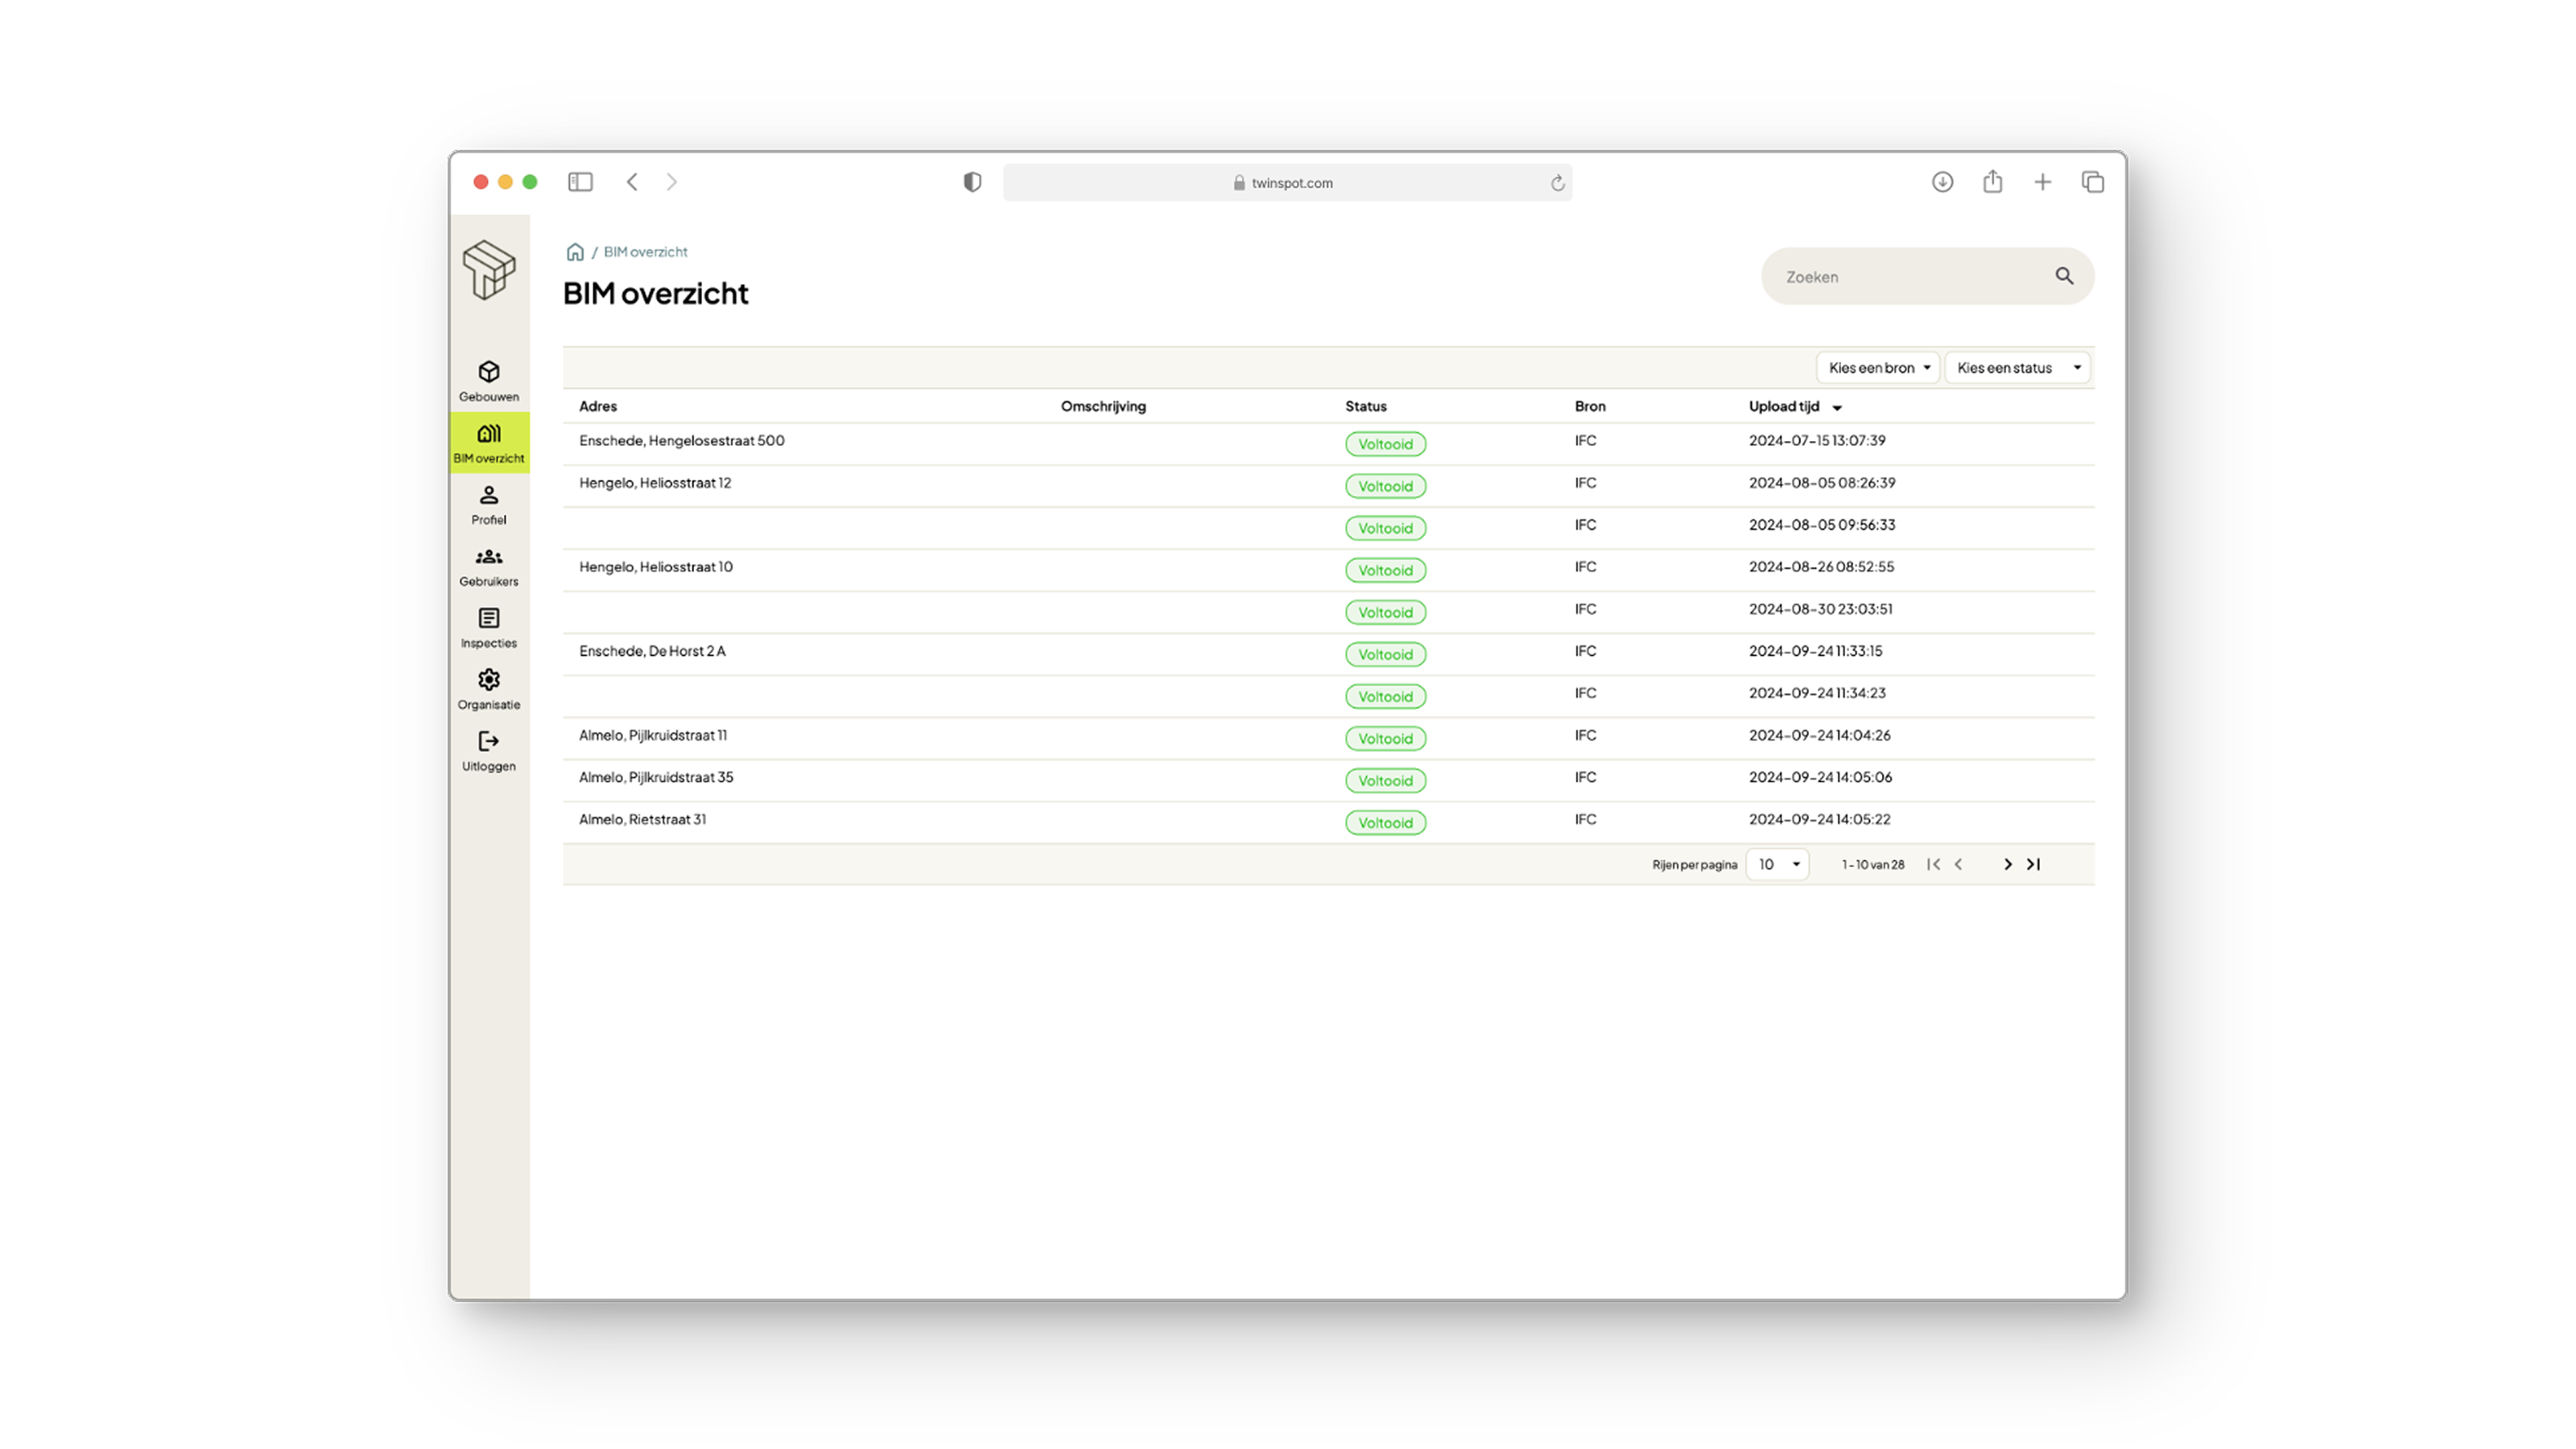The width and height of the screenshot is (2576, 1449).
Task: Open row Enschede, De Horst 2 A
Action: tap(1328, 653)
